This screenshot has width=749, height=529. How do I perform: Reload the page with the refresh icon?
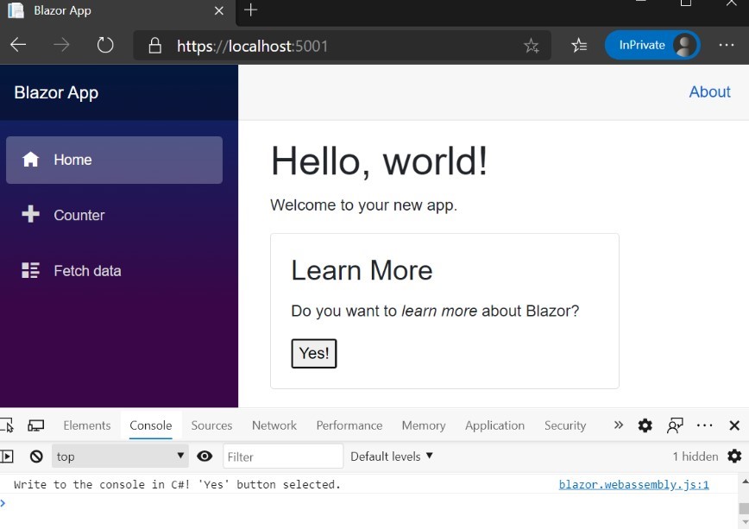pos(105,46)
